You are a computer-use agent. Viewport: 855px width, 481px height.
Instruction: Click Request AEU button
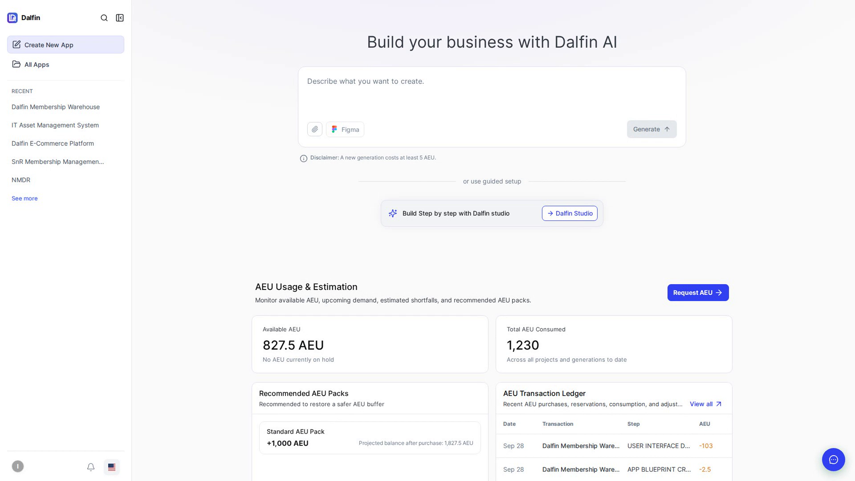click(x=698, y=293)
